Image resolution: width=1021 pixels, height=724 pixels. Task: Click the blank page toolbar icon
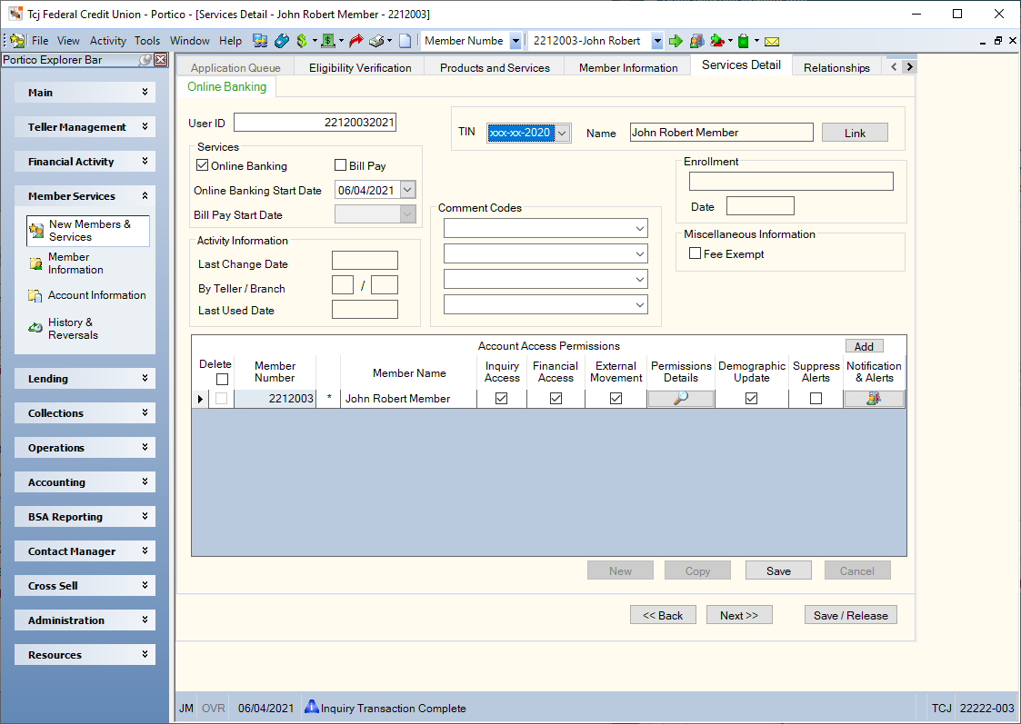pos(405,41)
